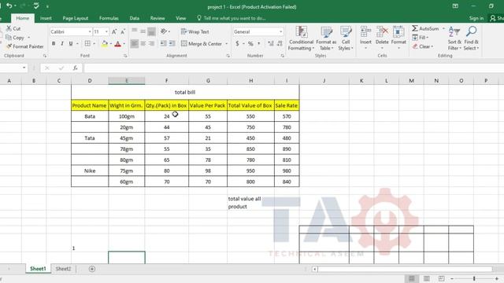504x283 pixels.
Task: Apply the red Font Color
Action: [117, 44]
